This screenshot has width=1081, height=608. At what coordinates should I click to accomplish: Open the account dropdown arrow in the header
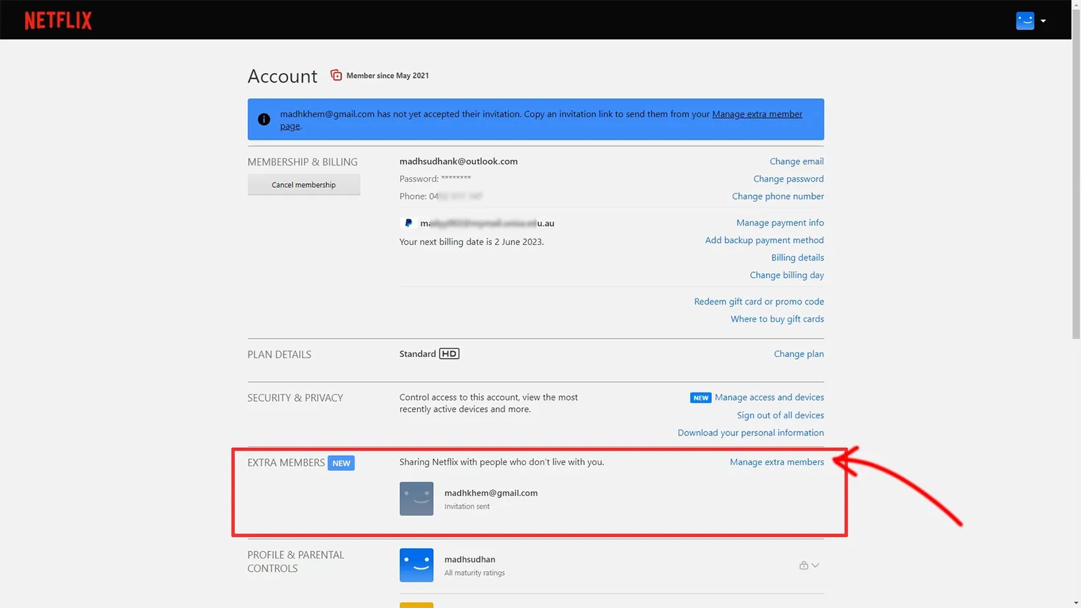point(1043,20)
